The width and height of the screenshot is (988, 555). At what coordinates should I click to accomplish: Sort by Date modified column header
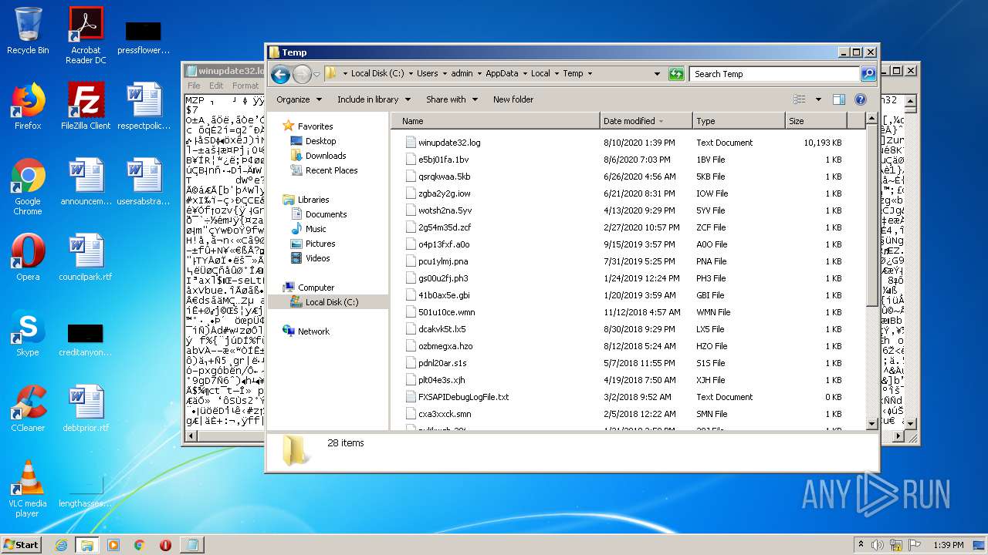(x=646, y=121)
